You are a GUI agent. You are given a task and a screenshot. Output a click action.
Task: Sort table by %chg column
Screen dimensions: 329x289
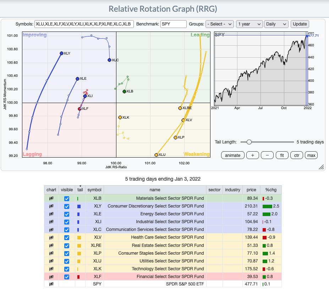click(x=271, y=190)
